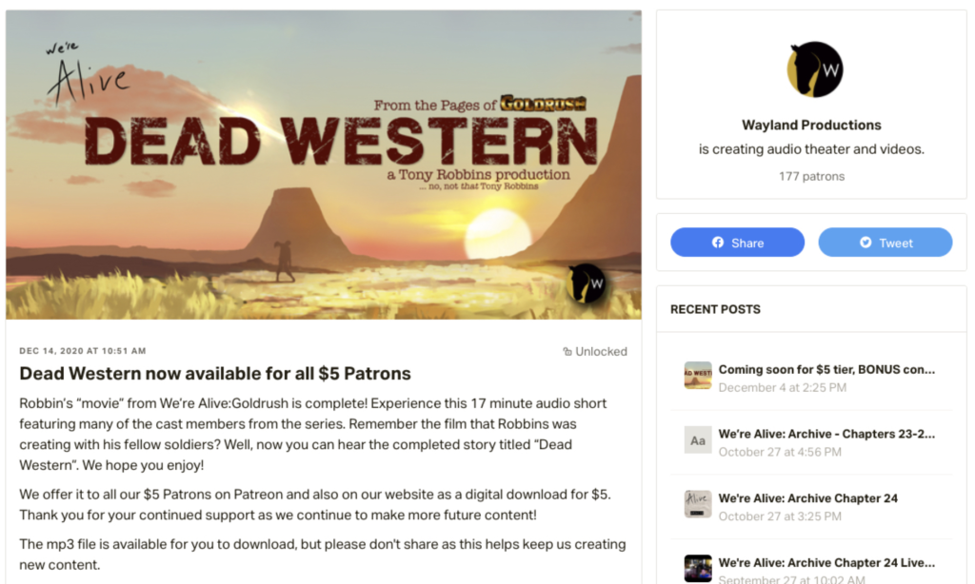Open 'We're Alive: Archive Chapter 24' post
Image resolution: width=975 pixels, height=584 pixels.
(807, 498)
